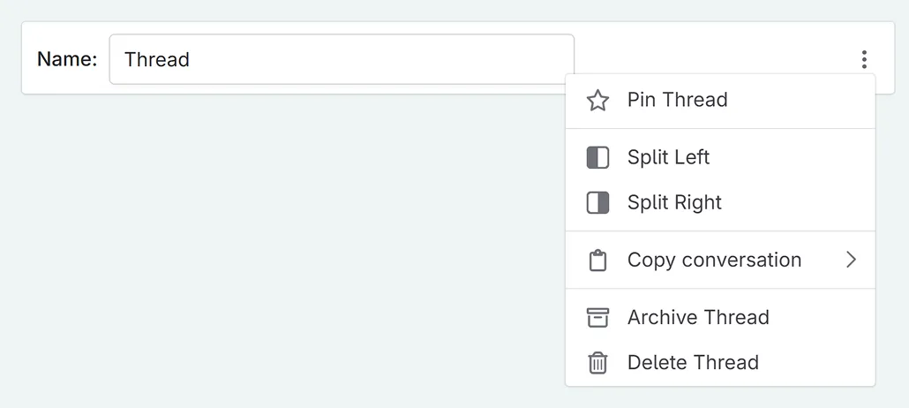Click the clipboard icon for Copy conversation
The height and width of the screenshot is (408, 909).
[597, 261]
